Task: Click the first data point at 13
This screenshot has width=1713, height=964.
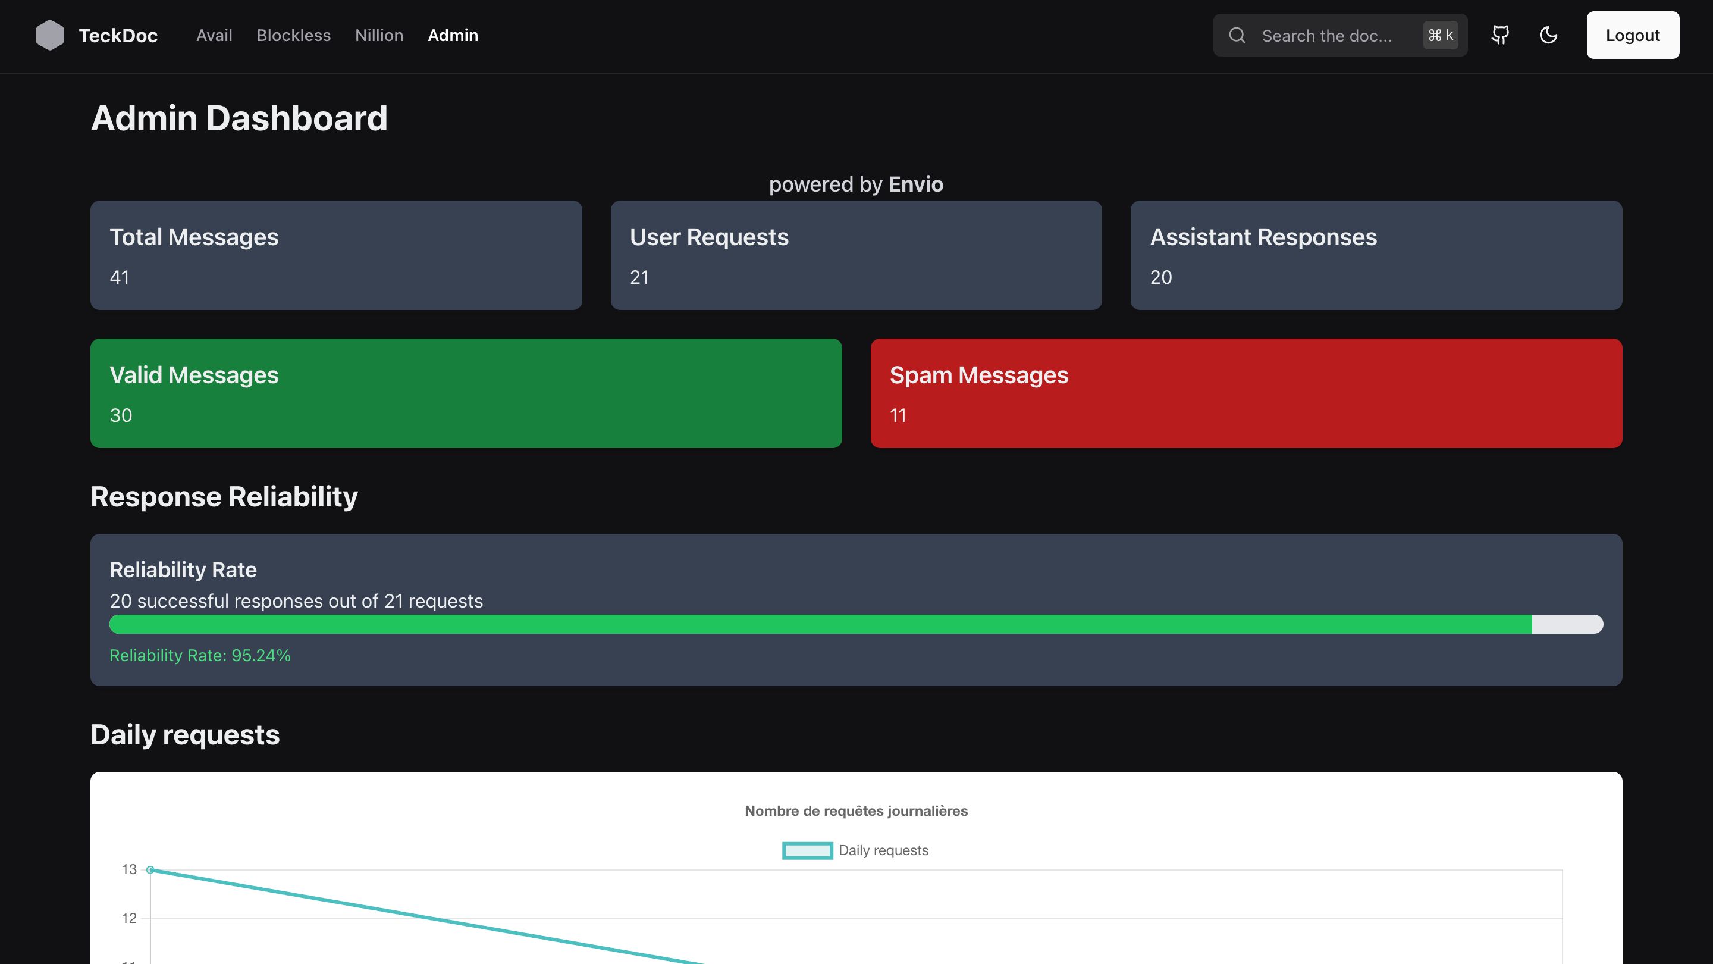Action: click(x=150, y=869)
